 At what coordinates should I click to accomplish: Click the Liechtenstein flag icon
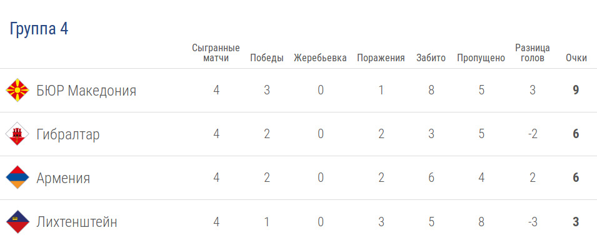[x=17, y=222]
